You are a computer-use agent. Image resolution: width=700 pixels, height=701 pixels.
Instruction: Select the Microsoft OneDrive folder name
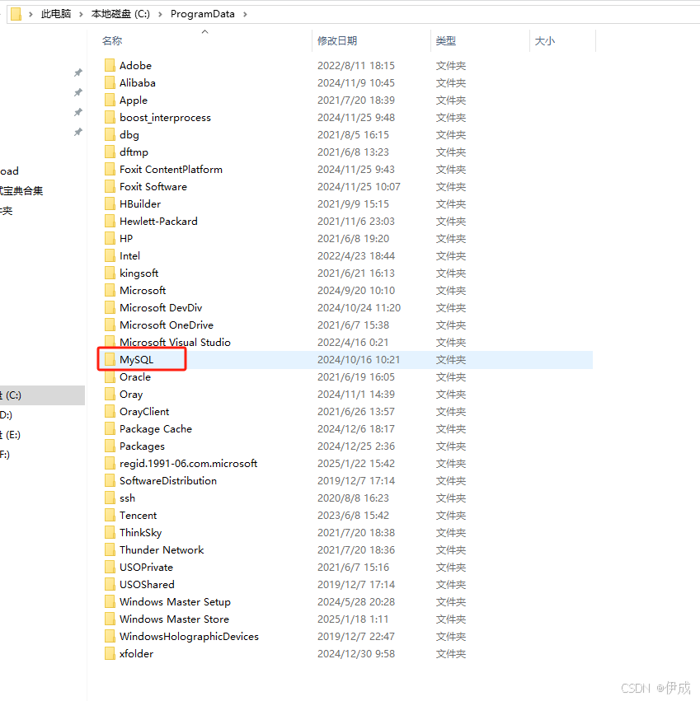tap(167, 325)
